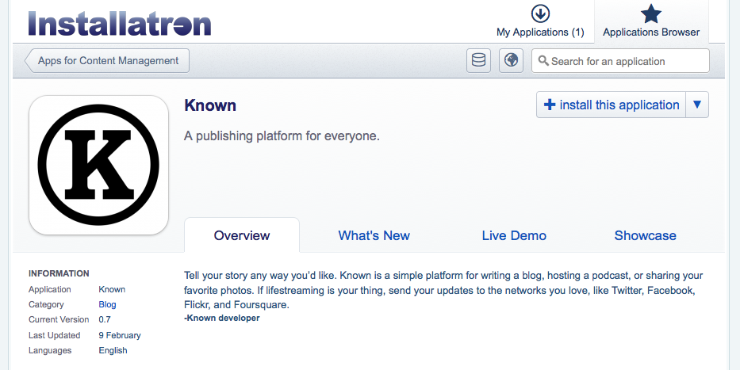This screenshot has height=370, width=740.
Task: Select the Applications Browser tab
Action: pyautogui.click(x=651, y=21)
